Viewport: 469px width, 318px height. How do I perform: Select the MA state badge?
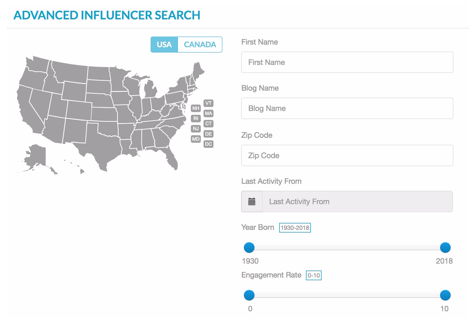click(x=209, y=113)
